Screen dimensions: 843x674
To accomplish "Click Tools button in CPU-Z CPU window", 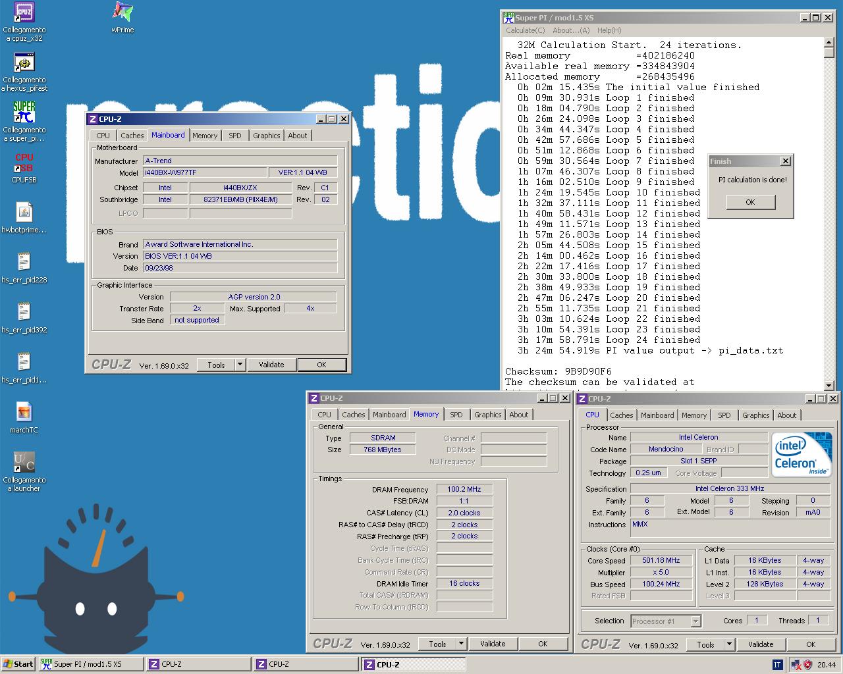I will (705, 645).
